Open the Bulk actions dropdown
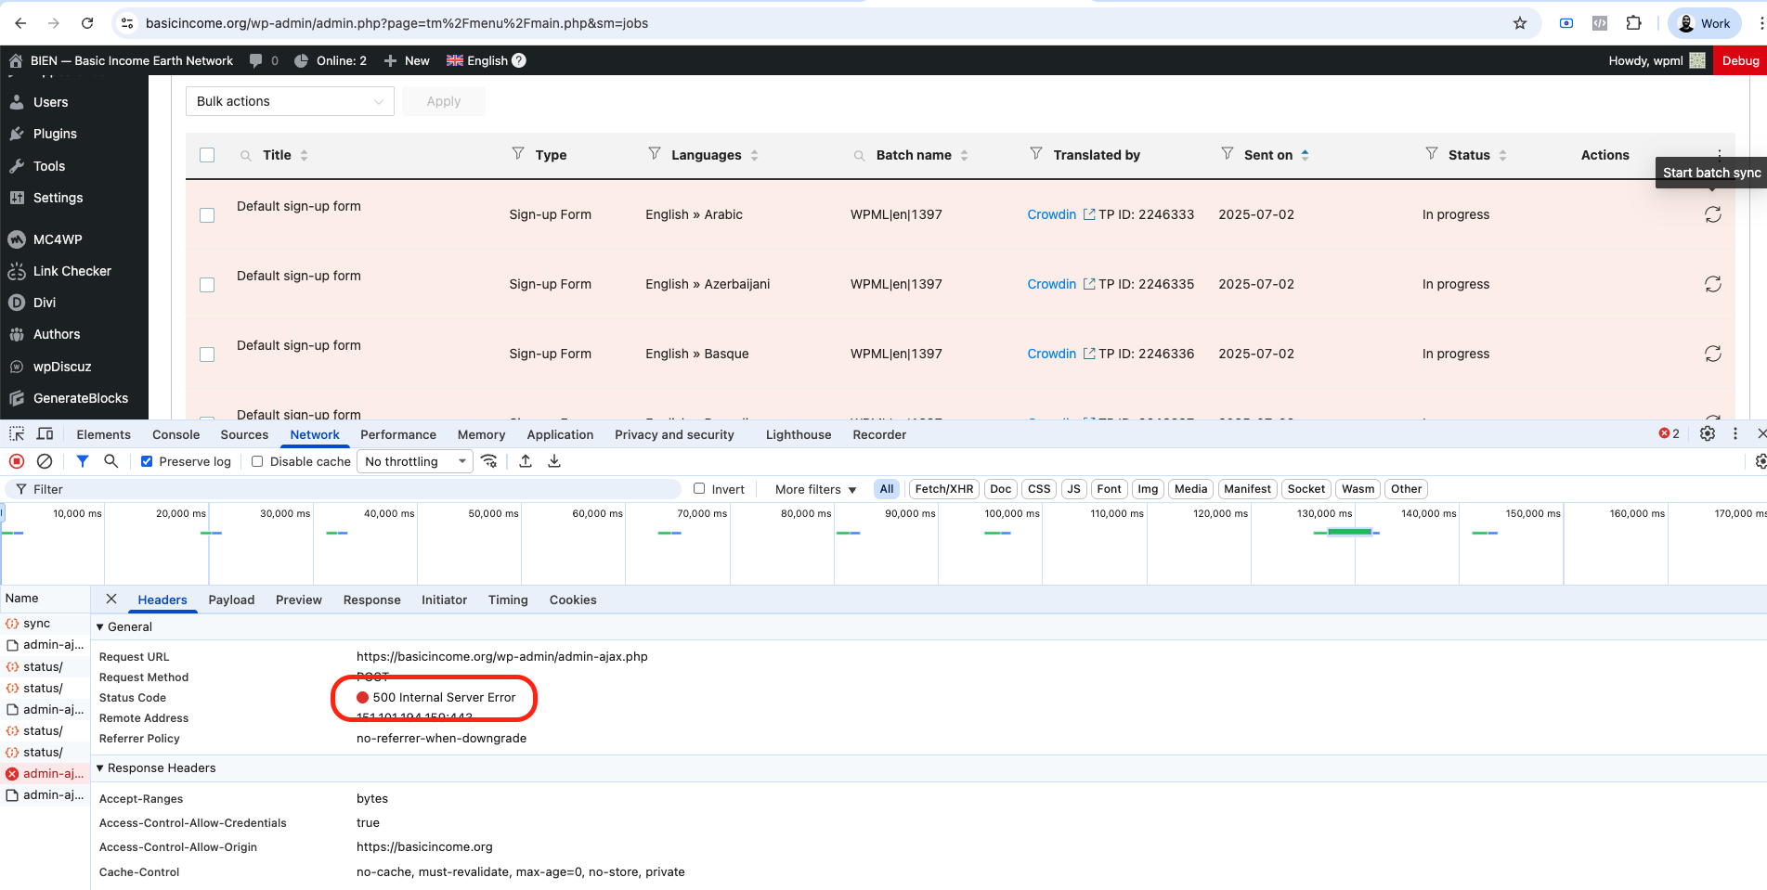The width and height of the screenshot is (1767, 890). (290, 101)
